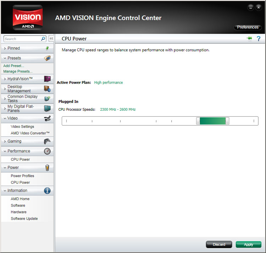Viewport: 266px width, 253px height.
Task: Apply the CPU power settings
Action: coord(249,244)
